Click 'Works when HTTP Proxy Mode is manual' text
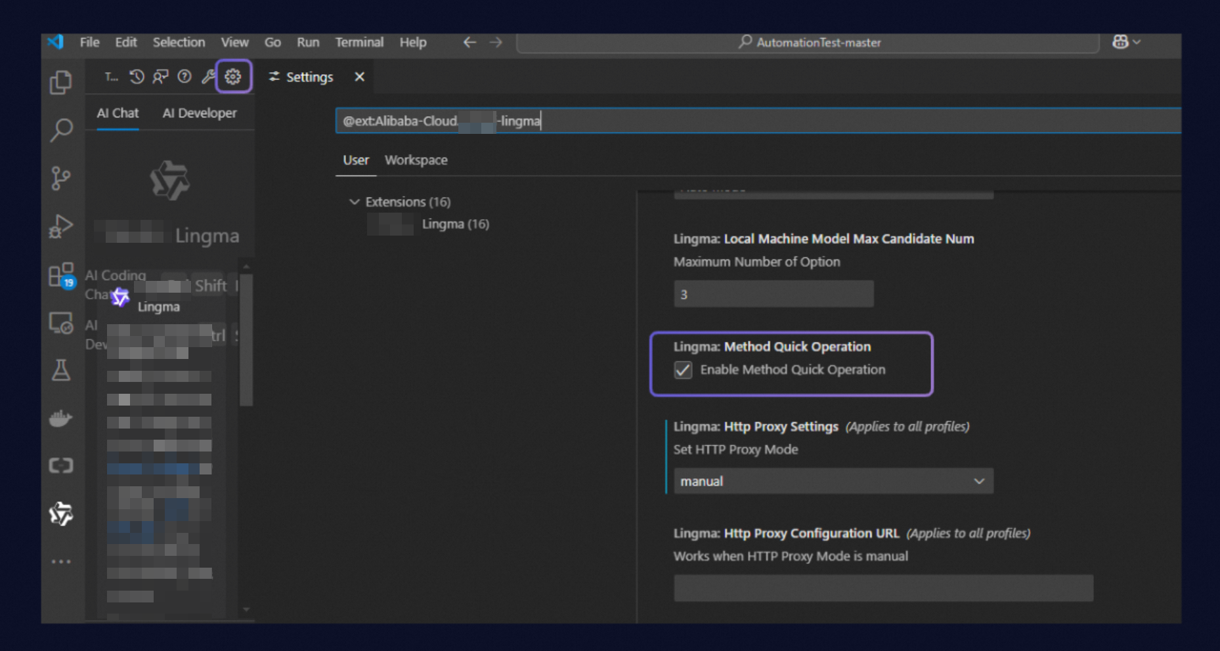1220x651 pixels. coord(791,556)
